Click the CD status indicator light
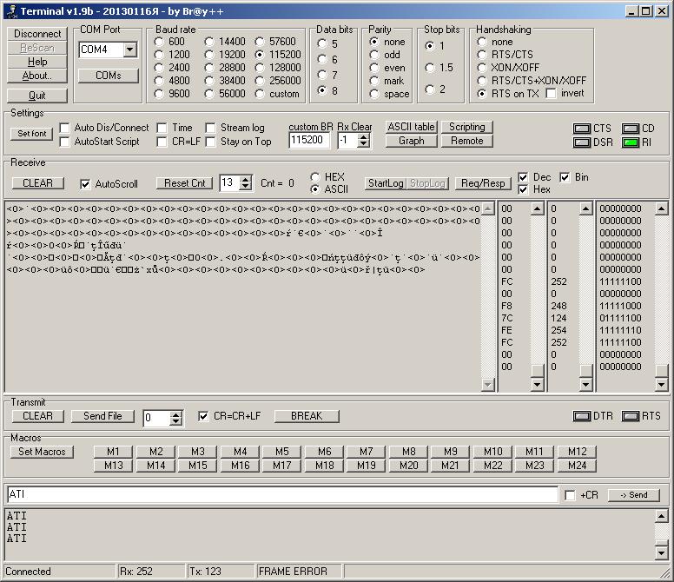Screen dimensions: 674x582 [x=630, y=129]
